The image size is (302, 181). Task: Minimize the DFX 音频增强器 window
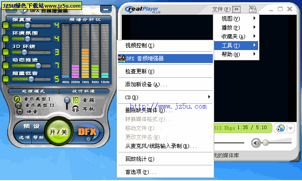click(x=106, y=9)
